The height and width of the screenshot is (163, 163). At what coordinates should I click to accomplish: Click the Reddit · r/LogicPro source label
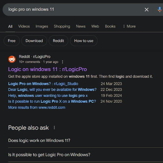click(x=35, y=57)
